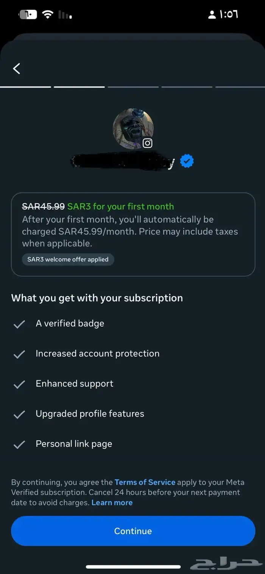The image size is (265, 574).
Task: Go back with the left chevron arrow
Action: coord(16,69)
